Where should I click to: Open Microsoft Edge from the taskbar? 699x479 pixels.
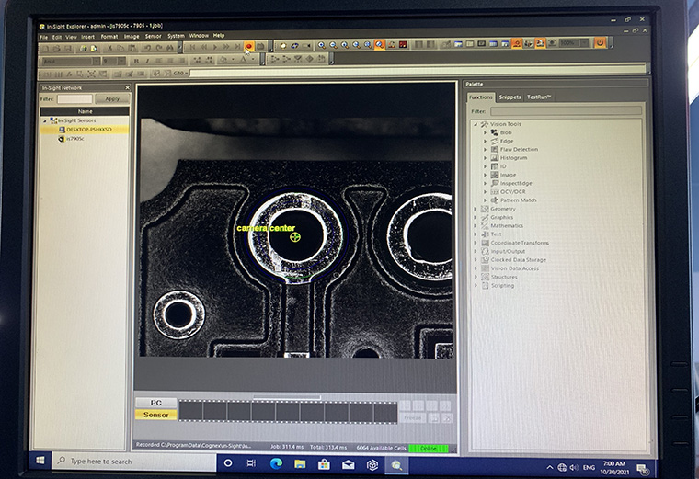click(276, 464)
